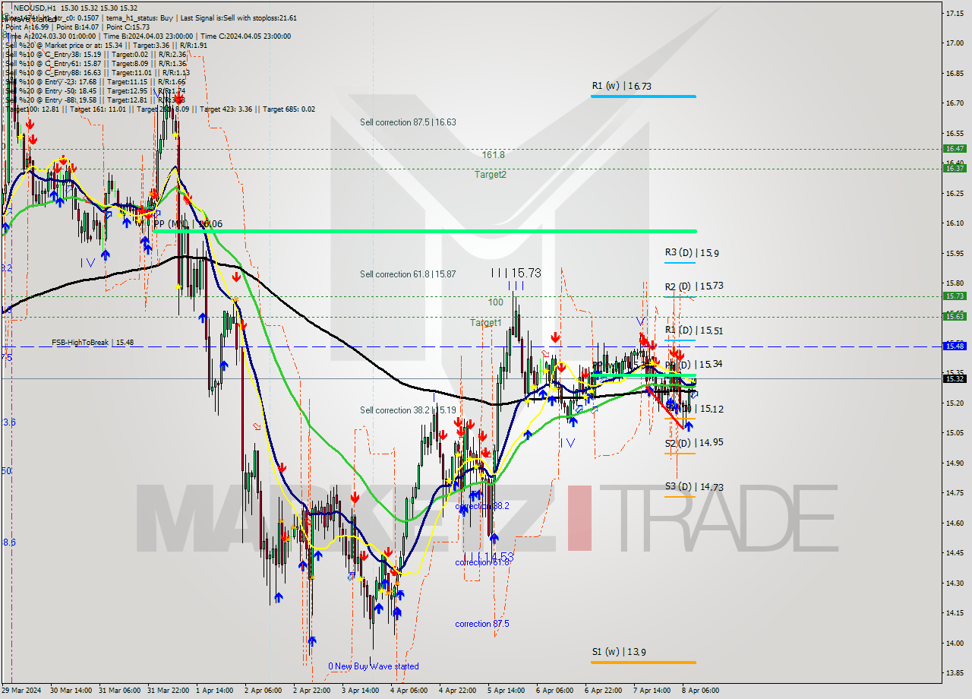Viewport: 972px width, 699px height.
Task: Click the blue correction 87.5 label
Action: click(x=482, y=624)
